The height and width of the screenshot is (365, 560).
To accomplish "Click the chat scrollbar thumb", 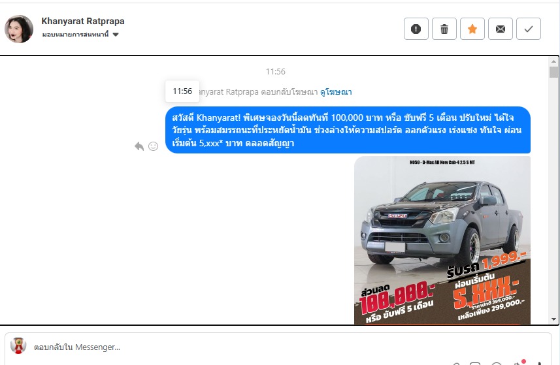I will (x=553, y=72).
